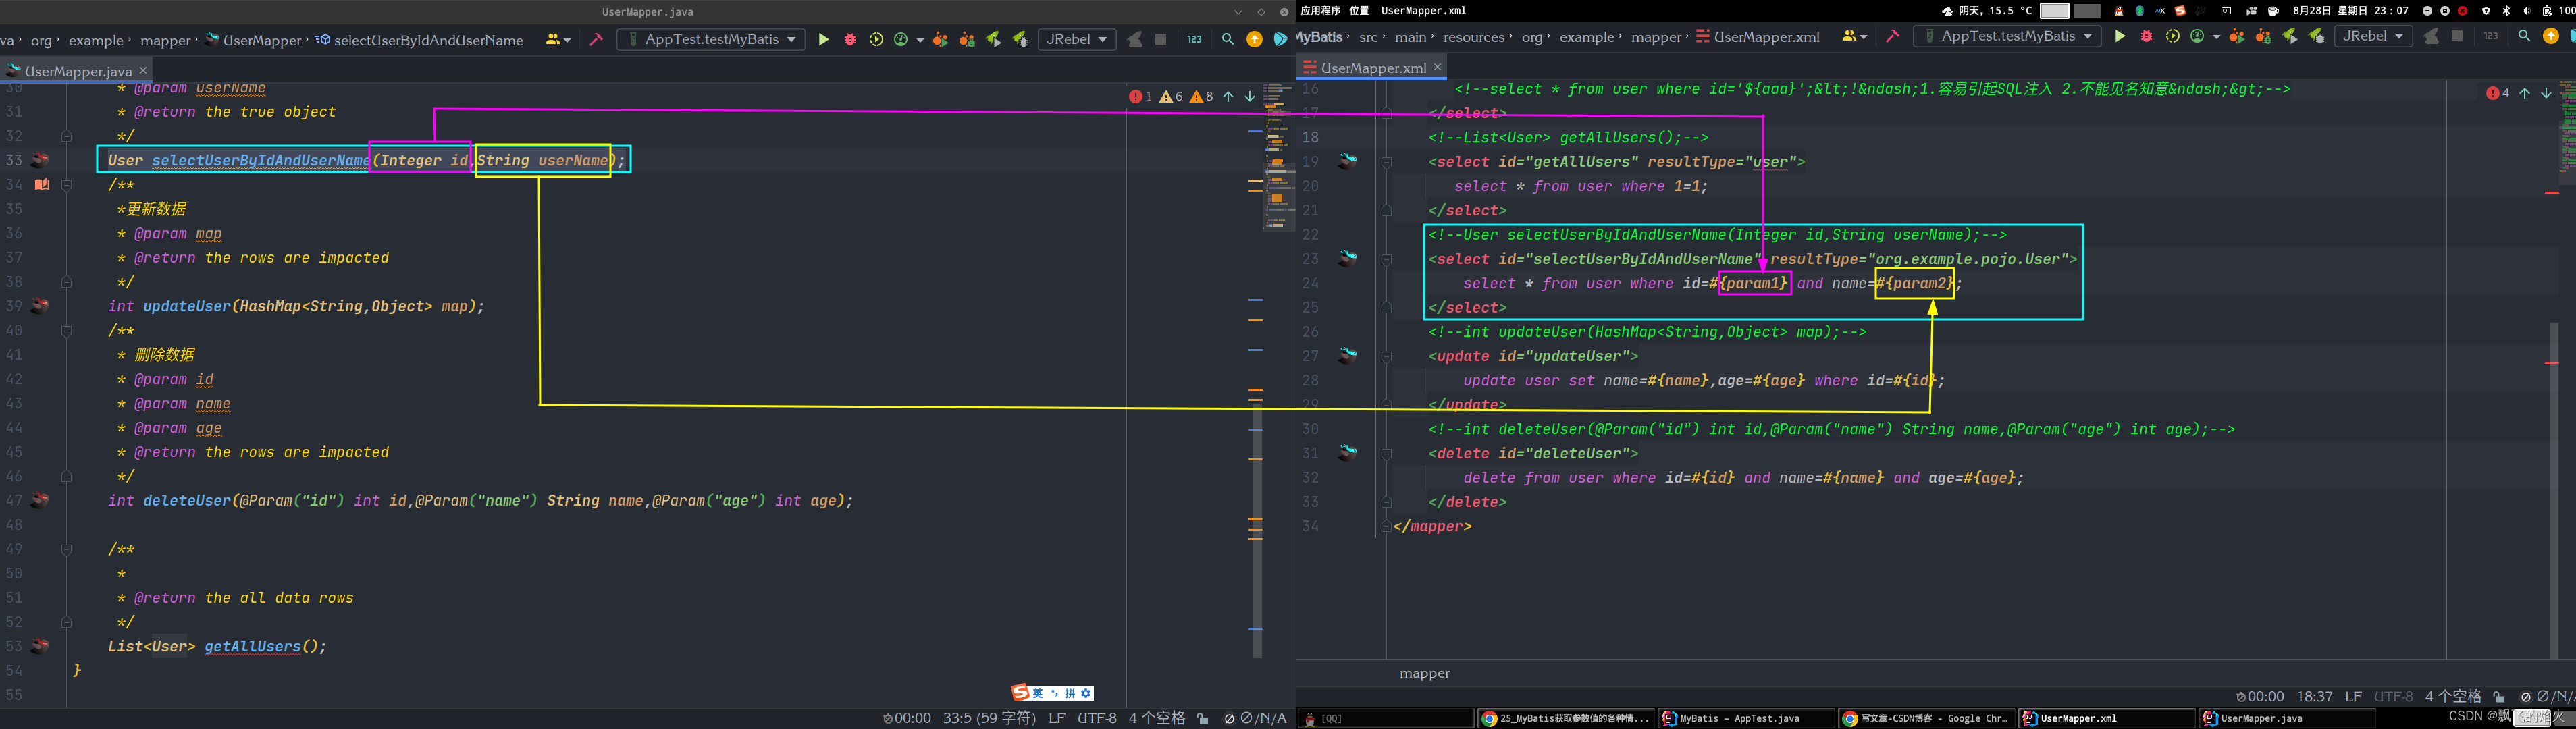Collapse the delete tag fold at line 31
Screen dimensions: 2576x729
(1386, 453)
